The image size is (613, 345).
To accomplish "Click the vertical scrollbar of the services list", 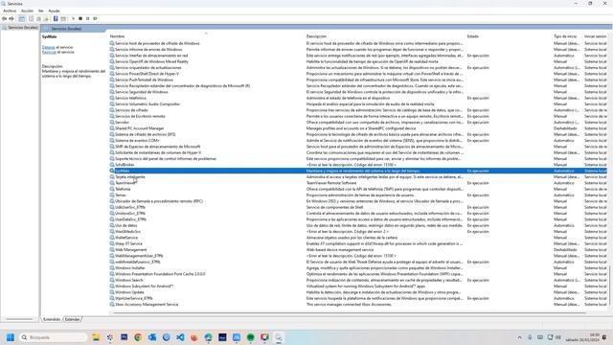I will tap(610, 286).
